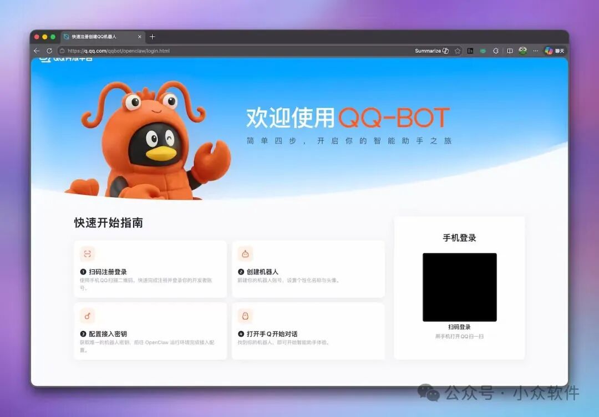Screen dimensions: 599x417
Task: Click the black QR code in 手机登录 panel
Action: tap(460, 287)
